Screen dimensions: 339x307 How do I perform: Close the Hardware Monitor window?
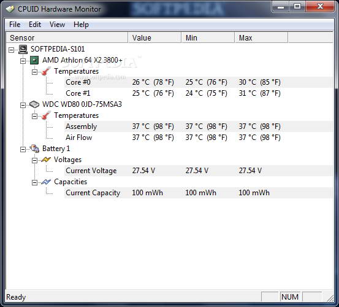320,7
